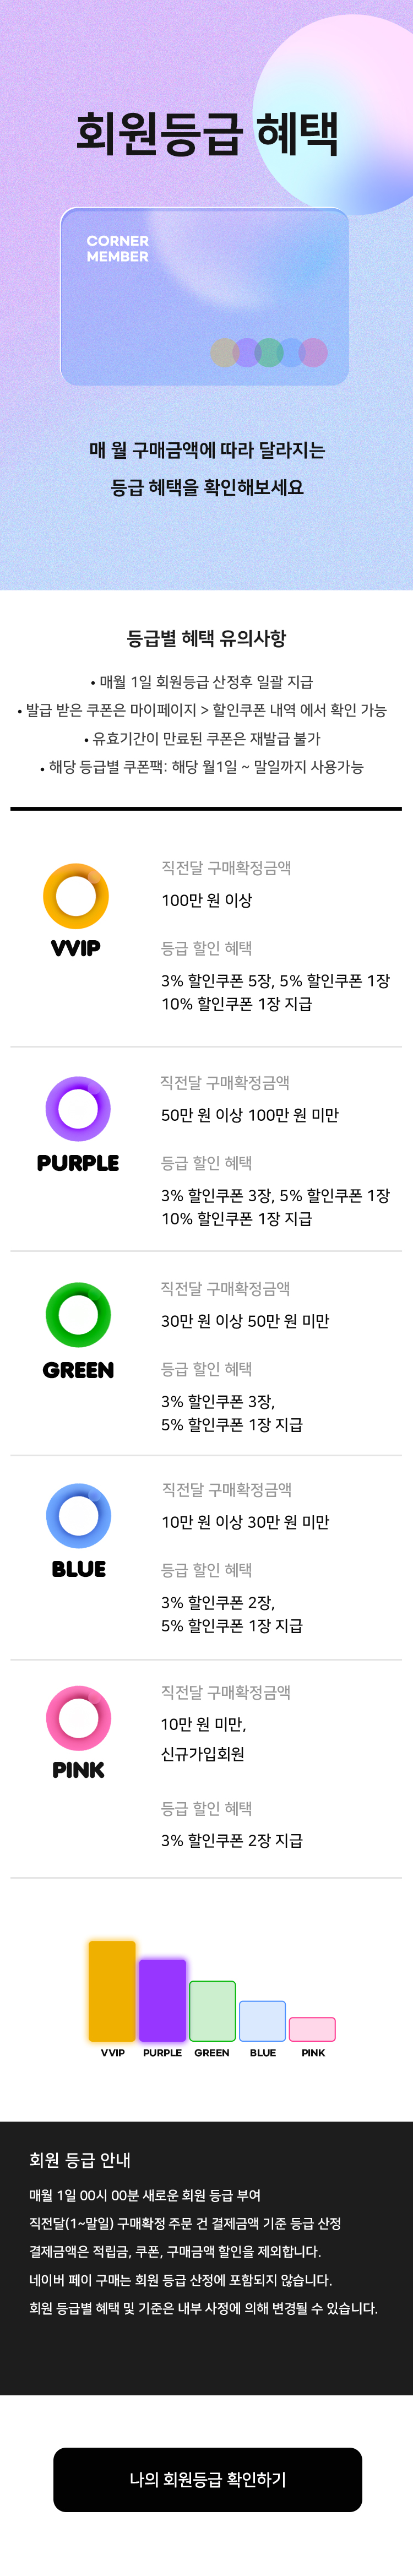Click the PINK grade ring icon
This screenshot has width=413, height=2576.
(x=78, y=1718)
